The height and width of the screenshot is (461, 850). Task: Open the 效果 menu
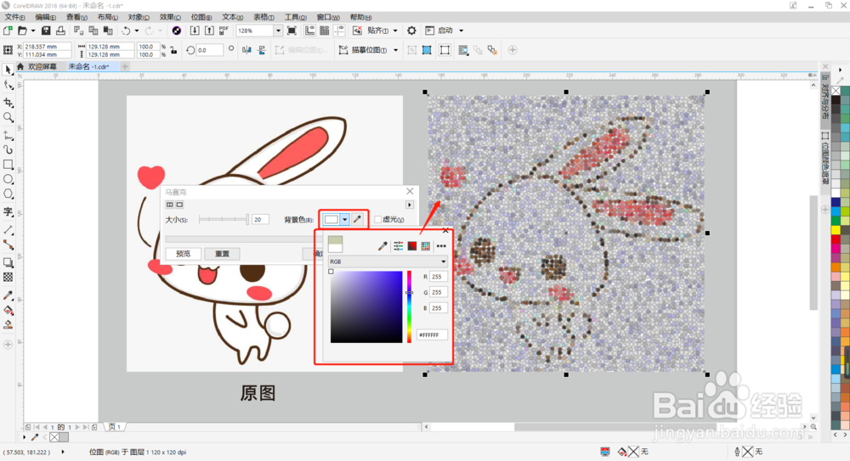click(170, 17)
